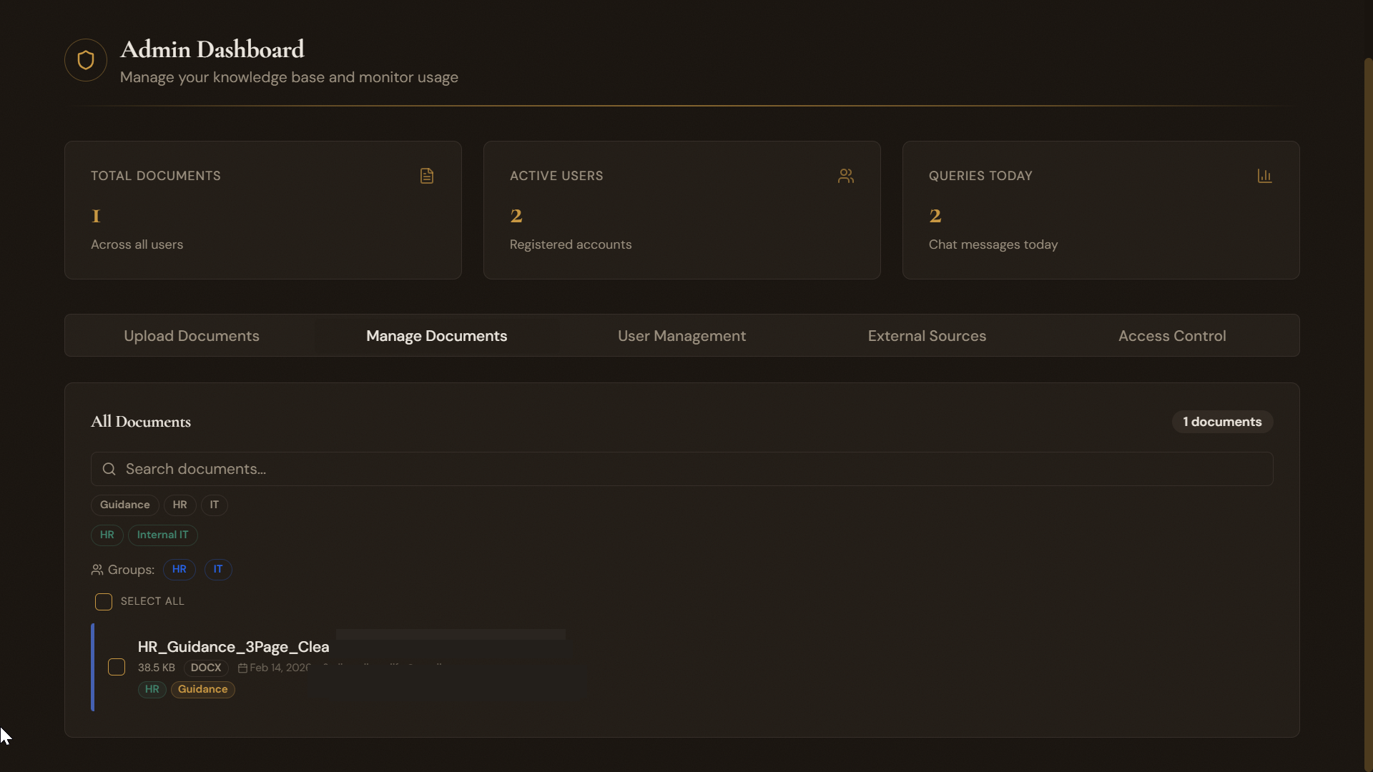Click the users icon on Active Users card
1373x772 pixels.
pos(846,176)
